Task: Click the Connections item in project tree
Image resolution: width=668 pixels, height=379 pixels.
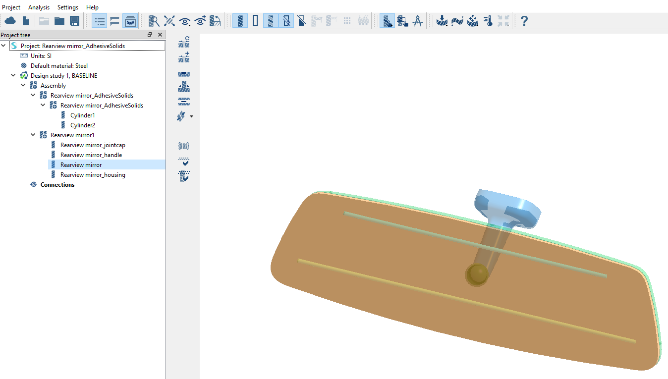Action: click(57, 185)
